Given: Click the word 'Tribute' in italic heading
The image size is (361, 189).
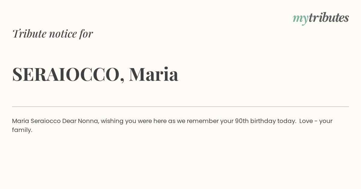Looking at the screenshot, I should click(x=29, y=34).
